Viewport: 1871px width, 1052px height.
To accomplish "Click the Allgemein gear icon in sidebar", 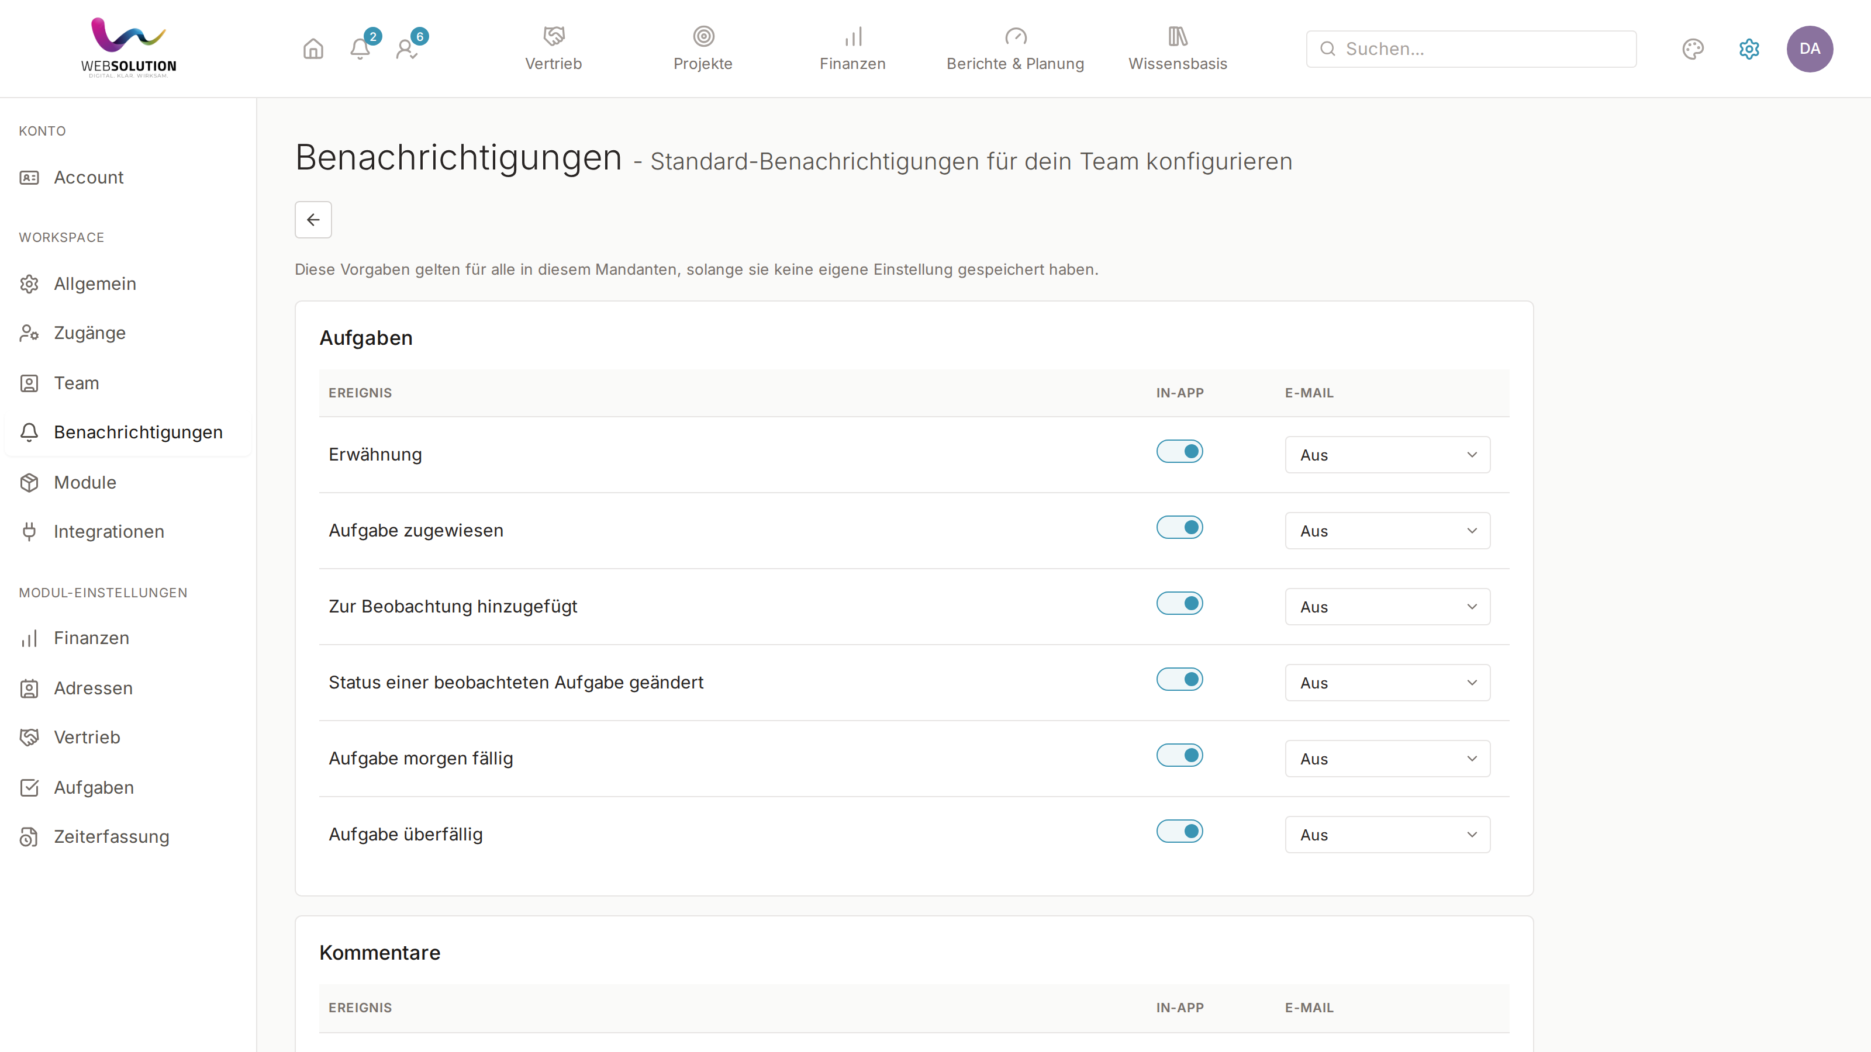I will coord(29,284).
